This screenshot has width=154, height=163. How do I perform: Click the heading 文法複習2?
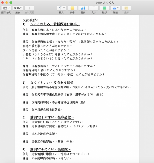pyautogui.click(x=30, y=20)
